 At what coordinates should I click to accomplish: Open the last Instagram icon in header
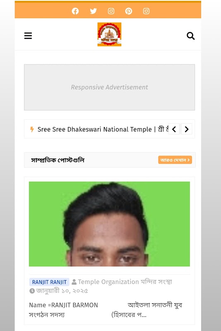146,11
